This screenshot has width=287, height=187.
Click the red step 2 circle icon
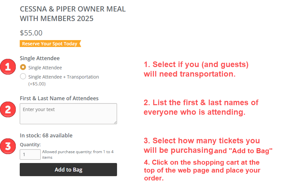click(8, 109)
